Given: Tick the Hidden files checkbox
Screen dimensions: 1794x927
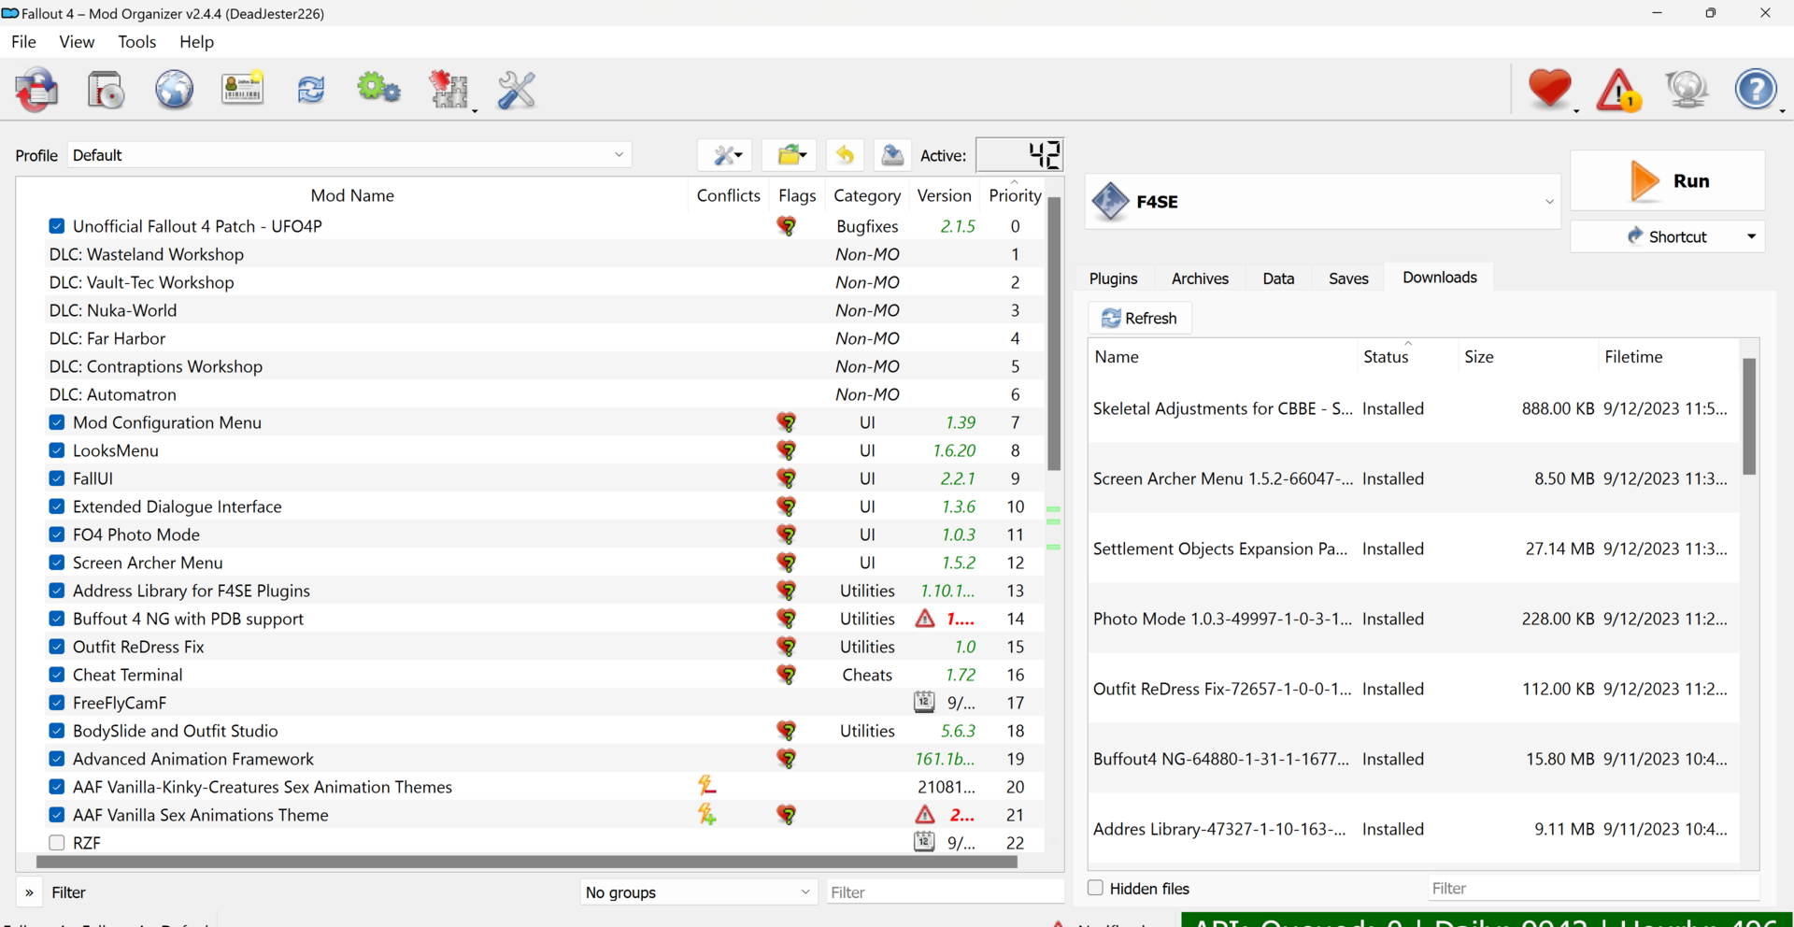Looking at the screenshot, I should tap(1096, 888).
